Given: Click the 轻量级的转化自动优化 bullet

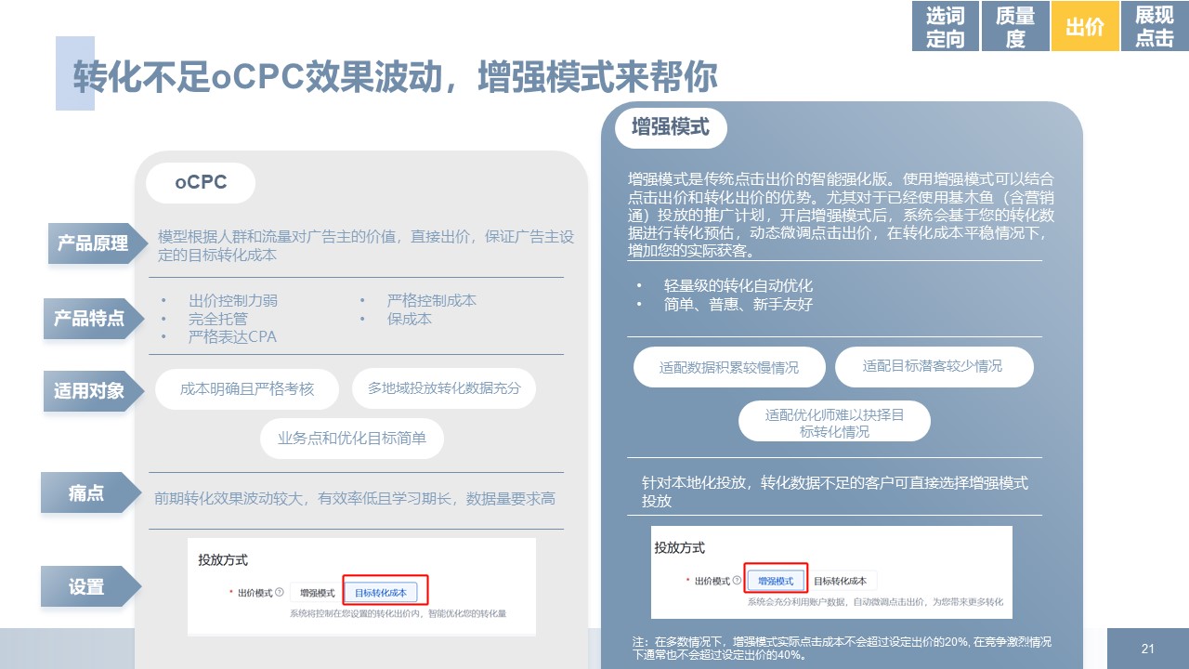Looking at the screenshot, I should tap(738, 285).
